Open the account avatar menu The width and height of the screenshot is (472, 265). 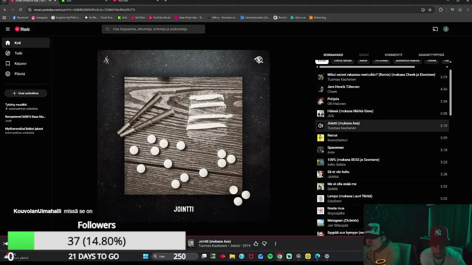[x=446, y=29]
